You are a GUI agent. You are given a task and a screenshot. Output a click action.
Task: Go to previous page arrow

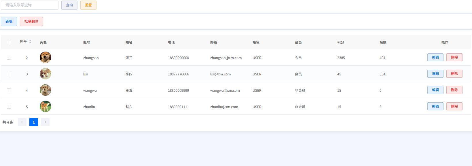tap(22, 122)
